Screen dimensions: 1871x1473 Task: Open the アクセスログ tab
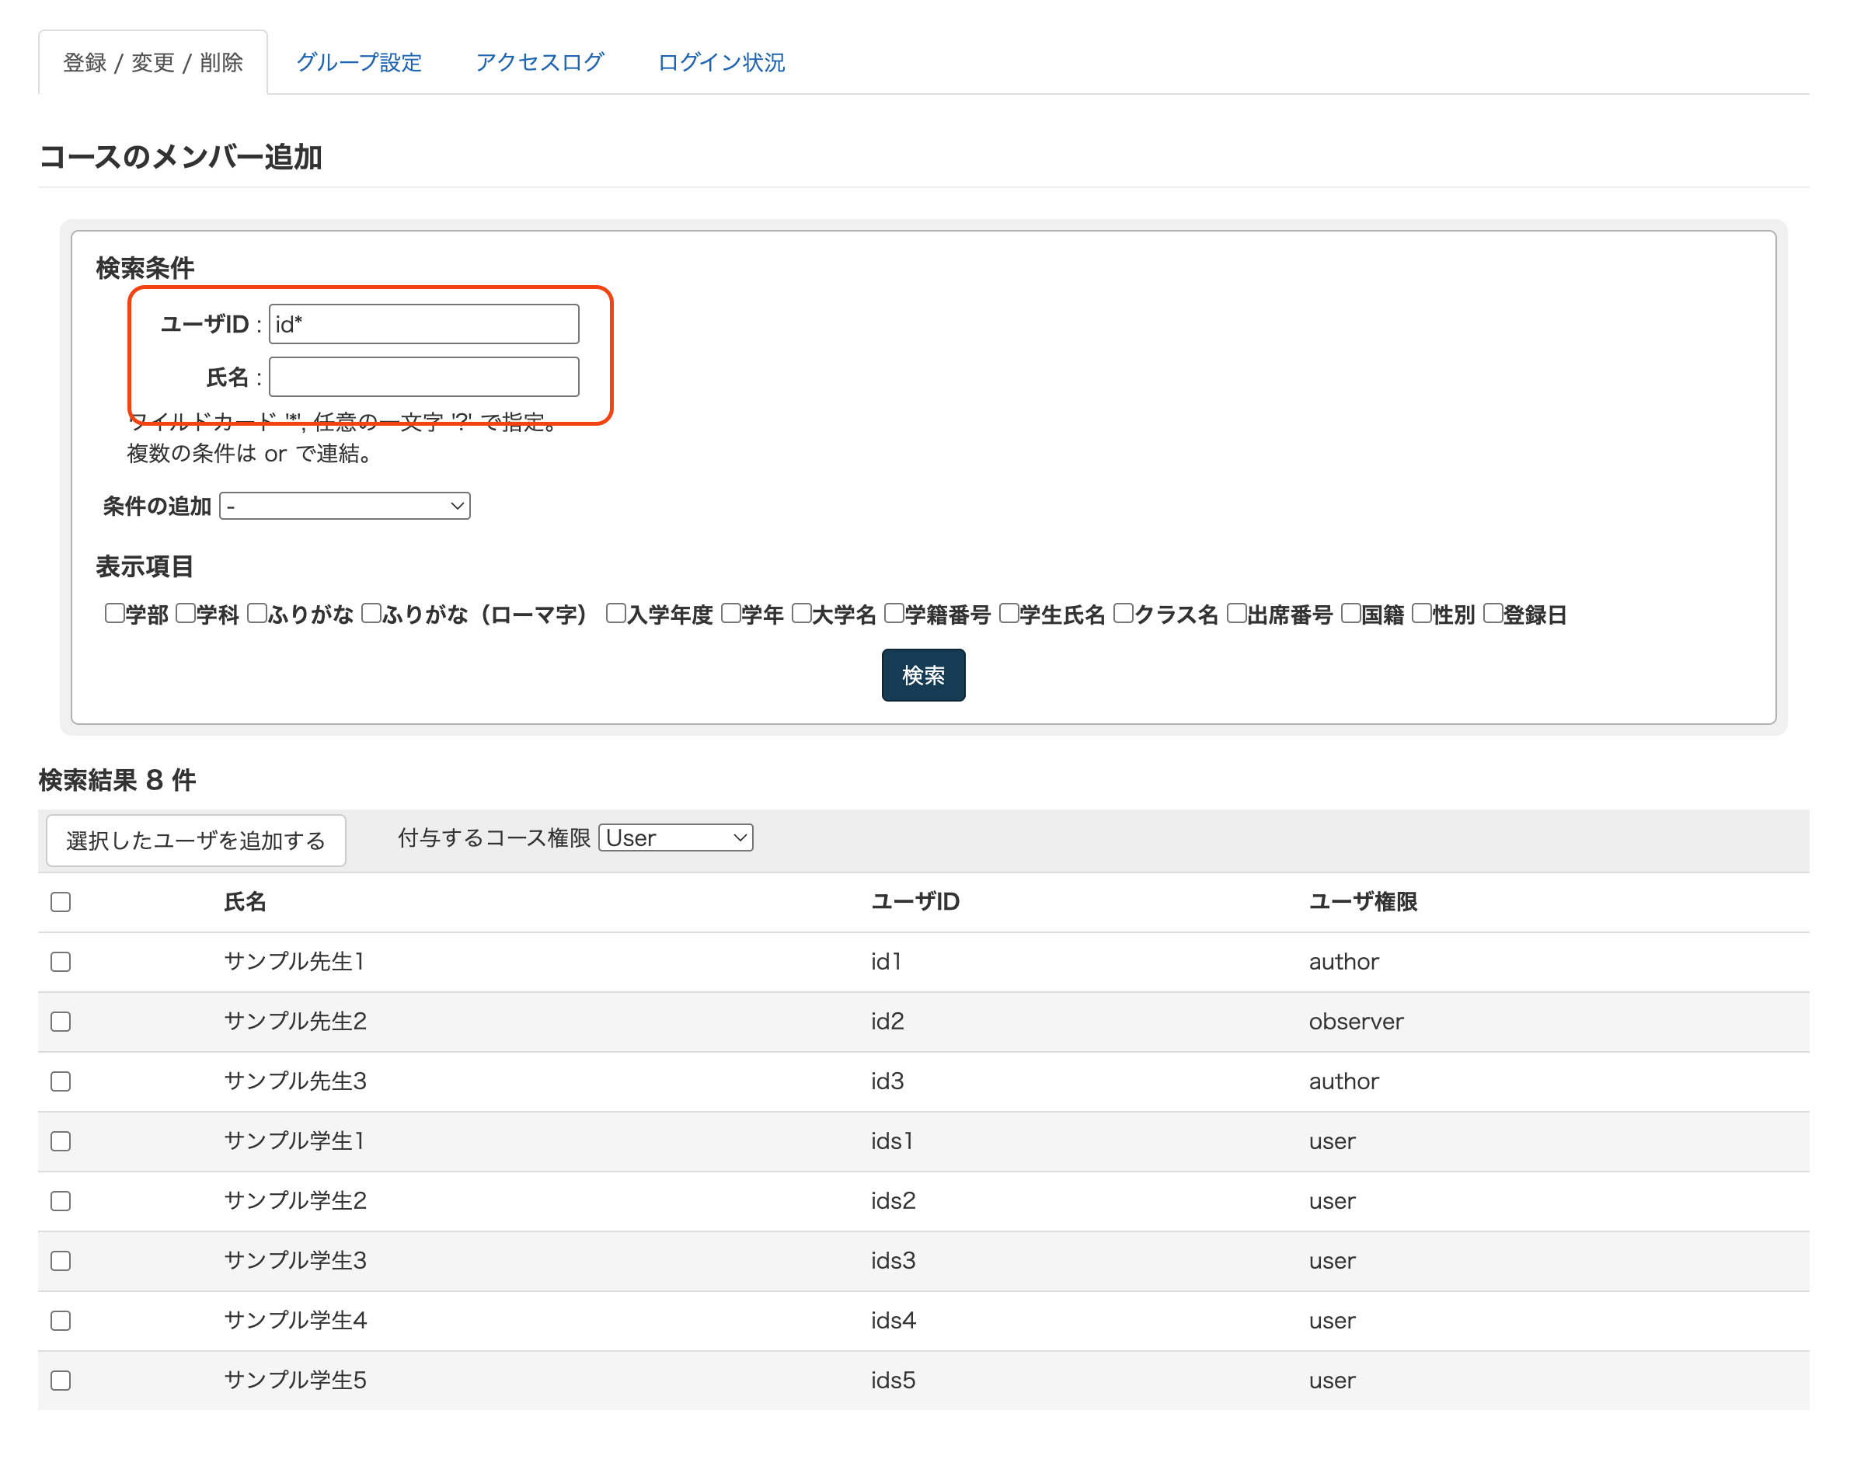point(539,62)
